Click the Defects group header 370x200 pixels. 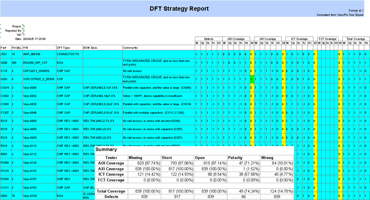(x=209, y=39)
